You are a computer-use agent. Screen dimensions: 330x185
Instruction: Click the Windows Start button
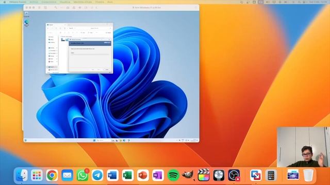tap(94, 140)
